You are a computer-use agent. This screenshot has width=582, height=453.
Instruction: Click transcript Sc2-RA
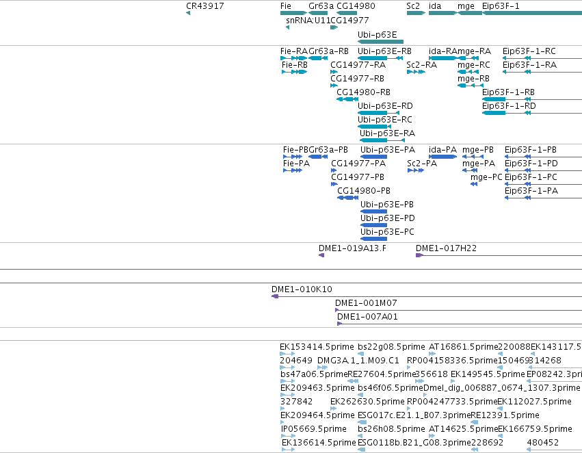pos(416,72)
